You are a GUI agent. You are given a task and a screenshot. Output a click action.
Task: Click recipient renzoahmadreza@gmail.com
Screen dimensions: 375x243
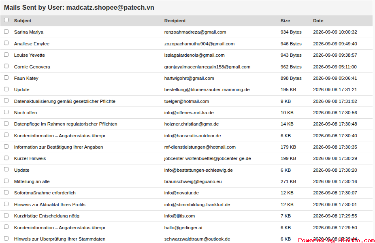pos(195,32)
